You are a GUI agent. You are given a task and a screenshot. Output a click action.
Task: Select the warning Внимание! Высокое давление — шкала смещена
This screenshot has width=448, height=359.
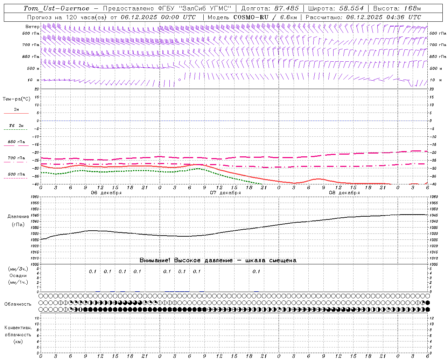click(218, 260)
